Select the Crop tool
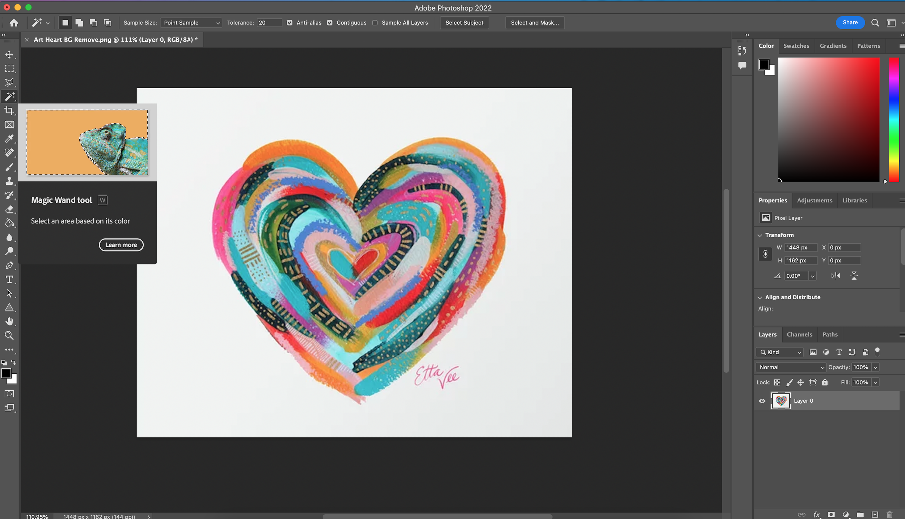This screenshot has width=905, height=519. click(9, 111)
